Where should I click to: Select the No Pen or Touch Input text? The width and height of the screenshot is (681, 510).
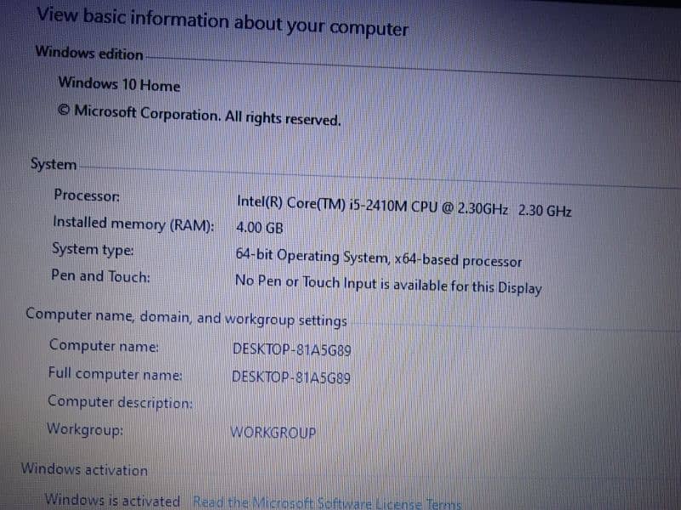pos(387,284)
